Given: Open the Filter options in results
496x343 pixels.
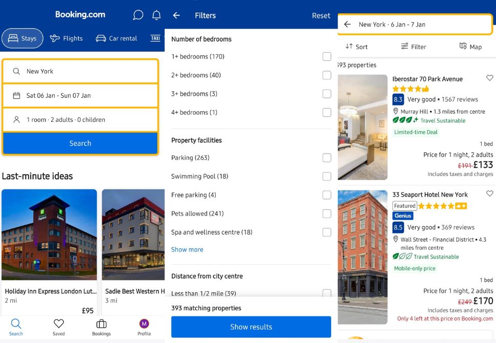Looking at the screenshot, I should click(x=413, y=47).
